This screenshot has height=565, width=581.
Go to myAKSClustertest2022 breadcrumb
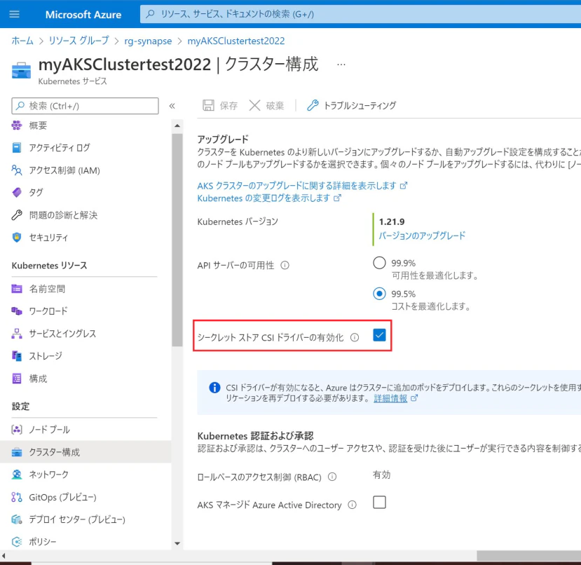click(236, 41)
